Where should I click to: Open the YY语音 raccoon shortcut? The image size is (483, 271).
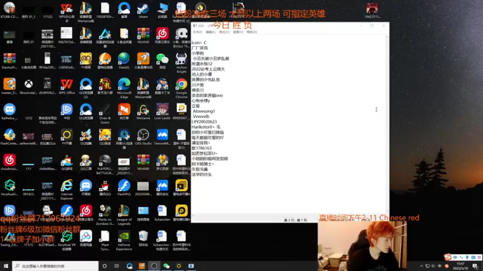[86, 61]
